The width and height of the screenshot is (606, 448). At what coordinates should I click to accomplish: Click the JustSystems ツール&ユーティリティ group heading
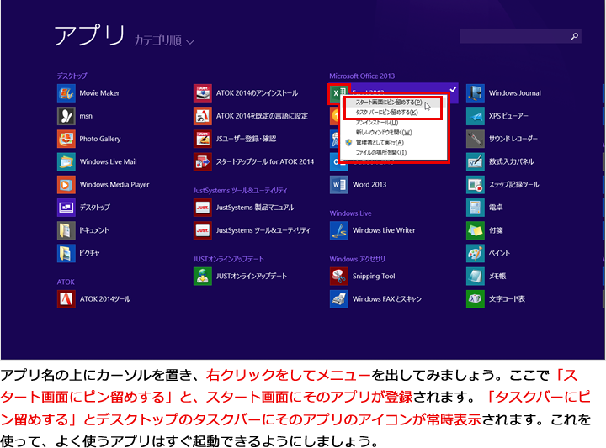pyautogui.click(x=240, y=191)
